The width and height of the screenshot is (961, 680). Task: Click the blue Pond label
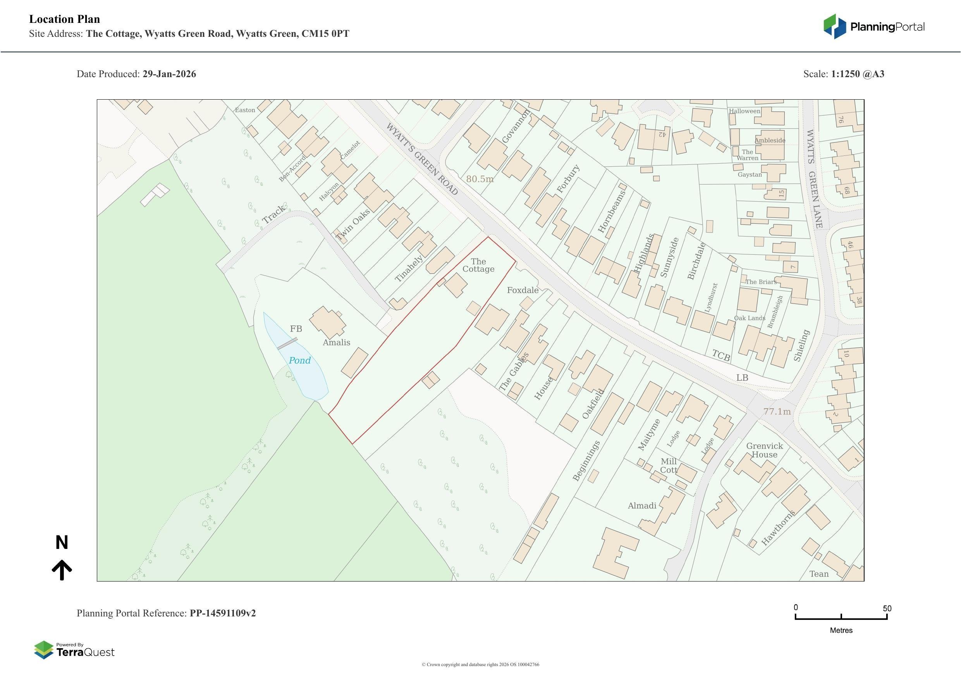(x=299, y=360)
